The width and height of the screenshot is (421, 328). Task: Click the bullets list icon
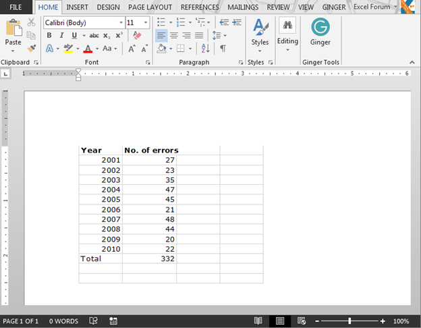click(x=161, y=22)
